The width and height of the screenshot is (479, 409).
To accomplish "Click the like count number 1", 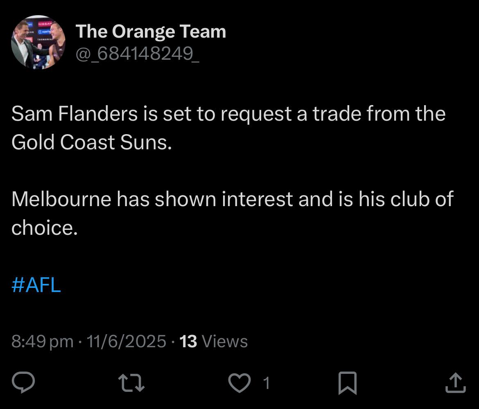I will [267, 383].
